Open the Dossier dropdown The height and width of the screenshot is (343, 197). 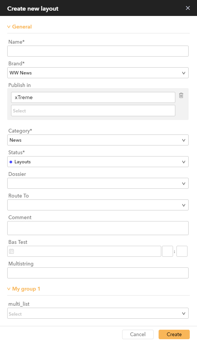[98, 183]
